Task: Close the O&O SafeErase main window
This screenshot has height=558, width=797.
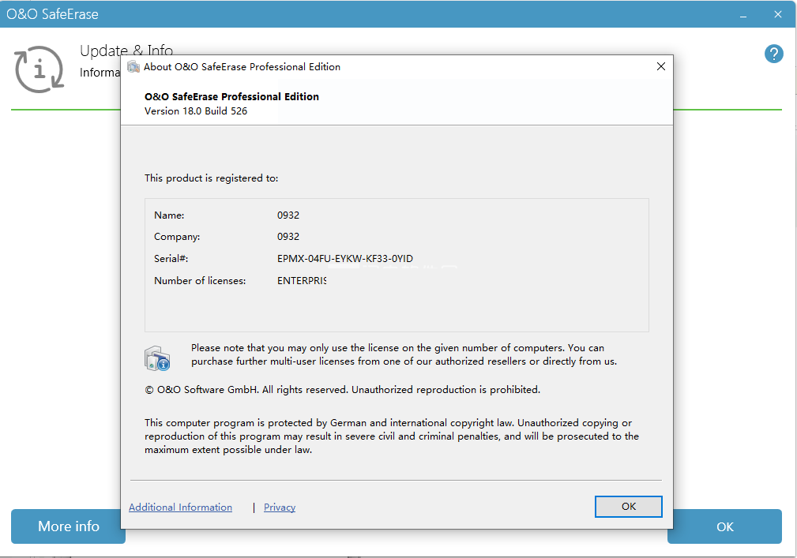Action: 778,14
